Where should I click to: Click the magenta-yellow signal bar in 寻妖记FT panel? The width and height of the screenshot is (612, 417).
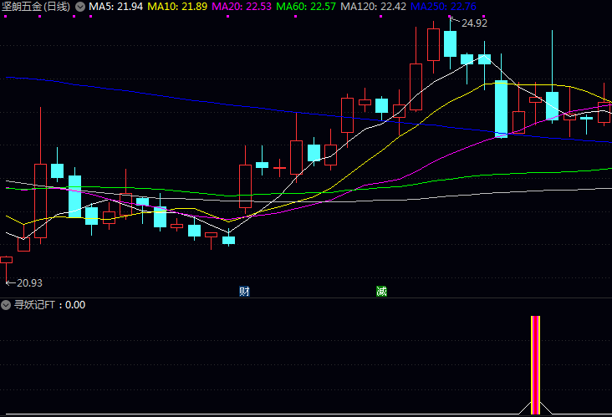pos(535,364)
